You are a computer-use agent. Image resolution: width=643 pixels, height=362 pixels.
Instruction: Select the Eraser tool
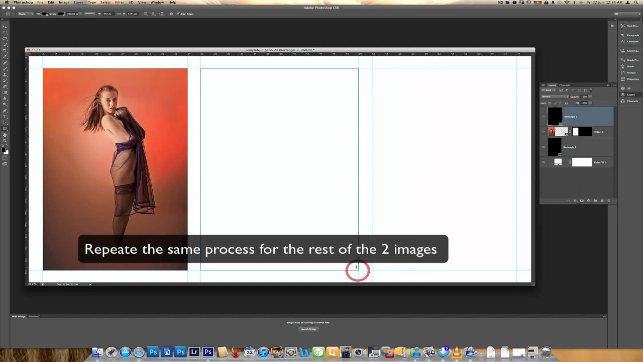tap(5, 86)
